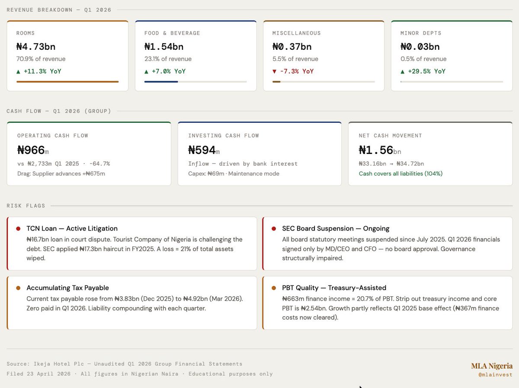The height and width of the screenshot is (388, 519).
Task: Click the board statutory meetings description
Action: pos(391,249)
